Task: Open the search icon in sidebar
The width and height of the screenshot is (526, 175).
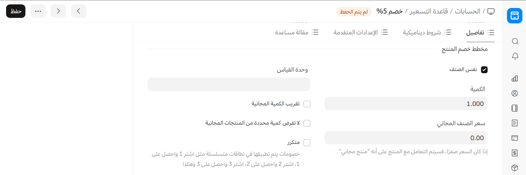Action: [x=515, y=41]
